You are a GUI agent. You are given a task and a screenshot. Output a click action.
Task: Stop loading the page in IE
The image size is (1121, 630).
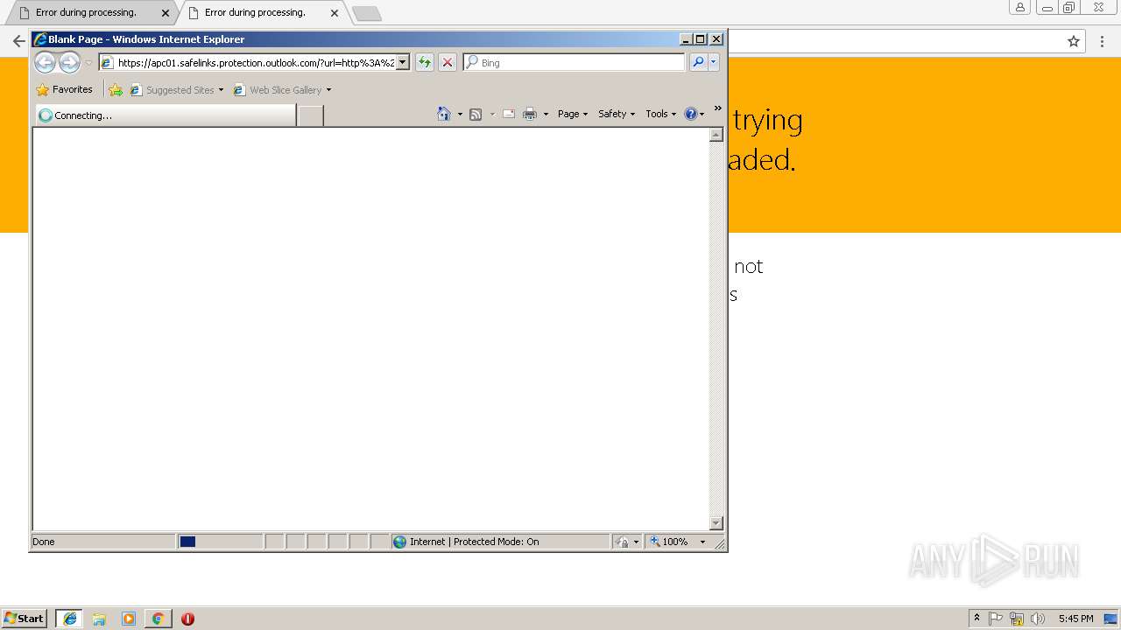point(448,62)
